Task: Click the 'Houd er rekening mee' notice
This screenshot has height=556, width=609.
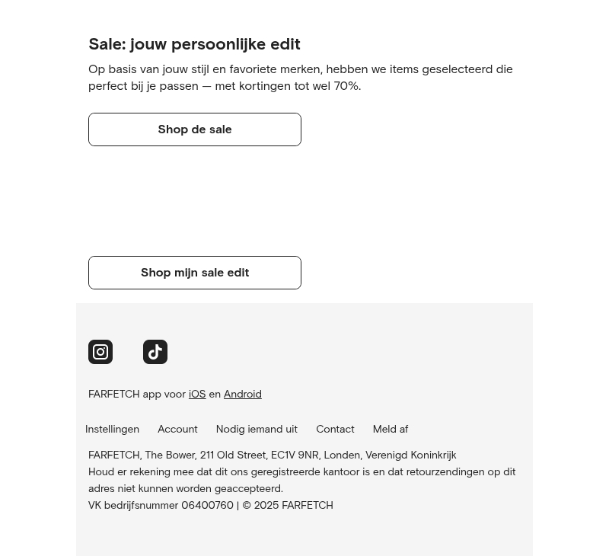Action: pos(301,480)
